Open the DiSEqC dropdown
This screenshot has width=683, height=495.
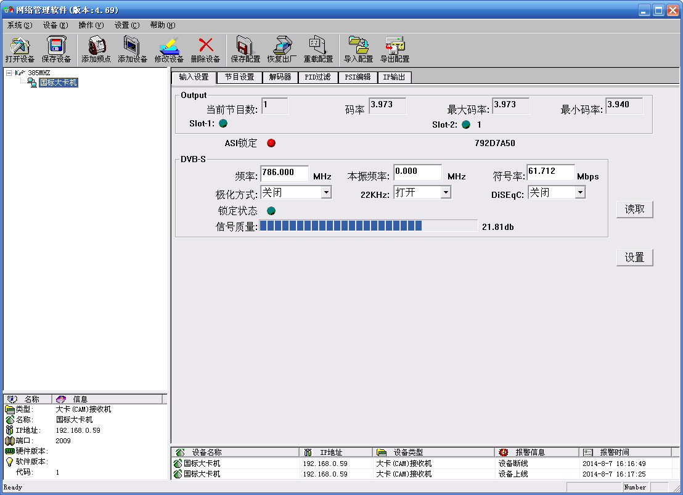pos(580,192)
